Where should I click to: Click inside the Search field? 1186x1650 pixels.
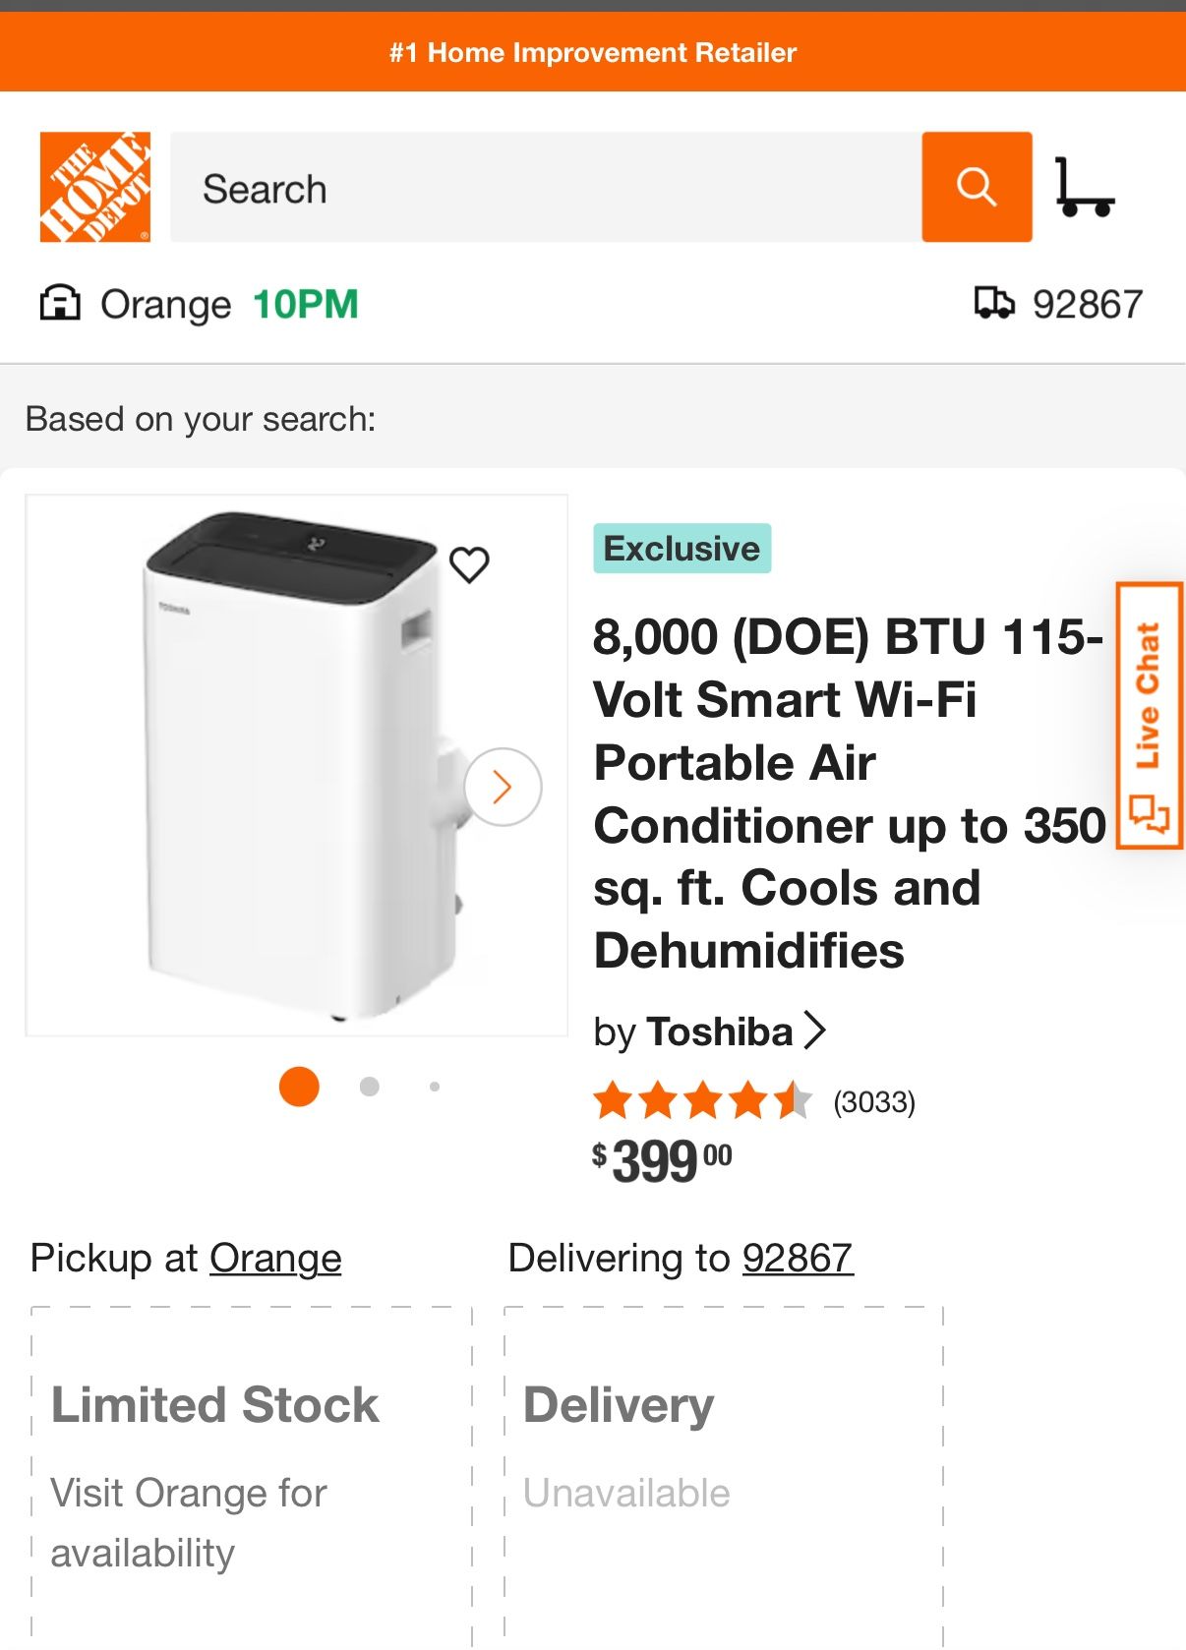coord(546,187)
